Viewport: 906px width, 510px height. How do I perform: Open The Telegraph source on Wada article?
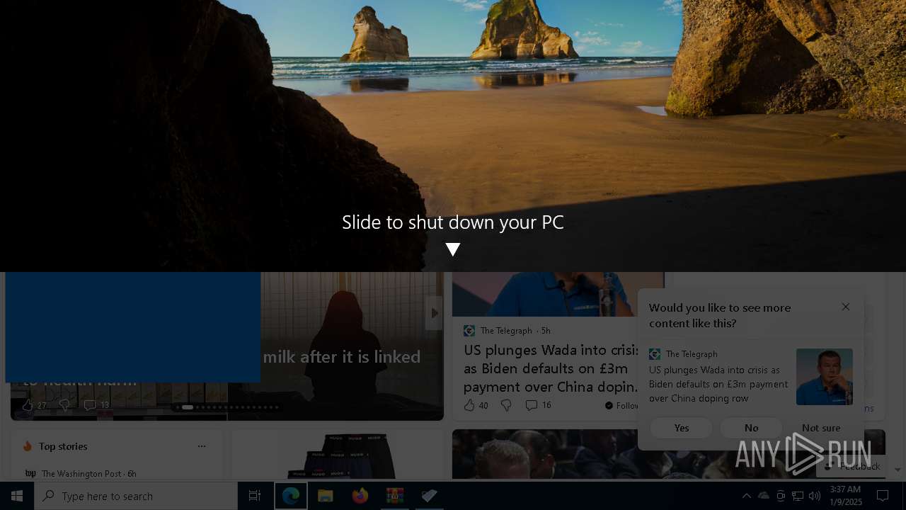(506, 331)
